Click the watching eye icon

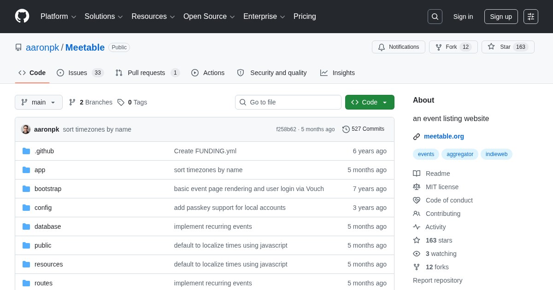click(x=417, y=254)
